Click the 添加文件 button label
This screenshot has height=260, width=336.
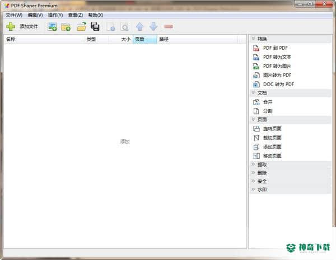[x=29, y=26]
